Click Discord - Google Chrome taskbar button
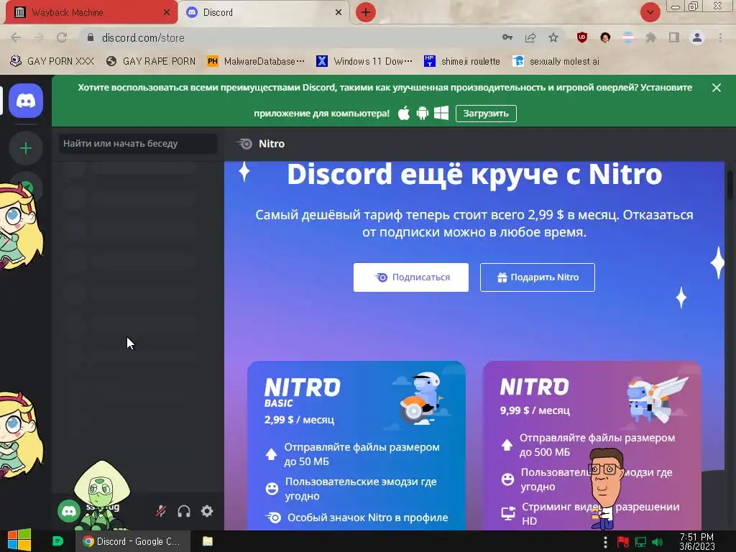This screenshot has width=736, height=552. click(133, 541)
